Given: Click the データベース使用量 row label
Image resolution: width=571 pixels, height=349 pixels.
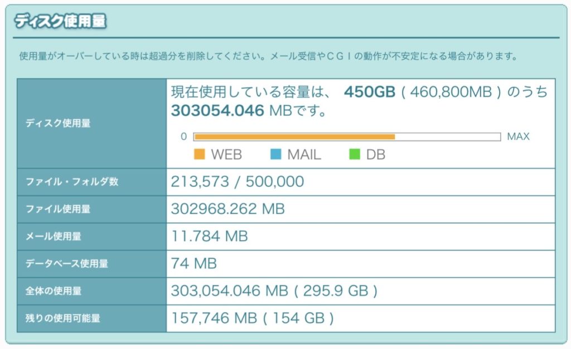Looking at the screenshot, I should [x=67, y=264].
